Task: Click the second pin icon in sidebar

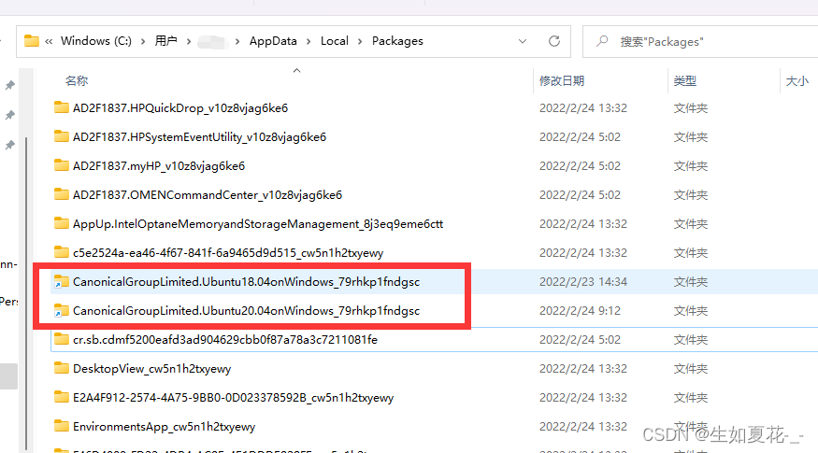Action: (10, 115)
